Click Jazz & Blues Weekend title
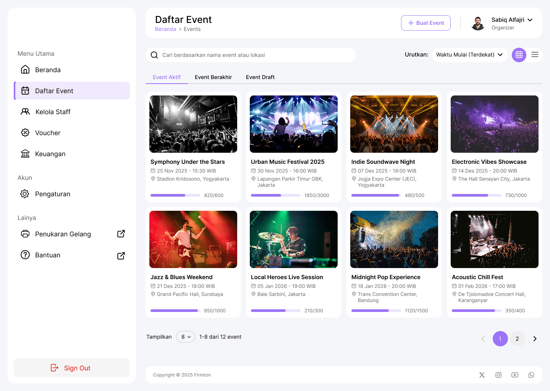The width and height of the screenshot is (550, 391). (x=181, y=277)
